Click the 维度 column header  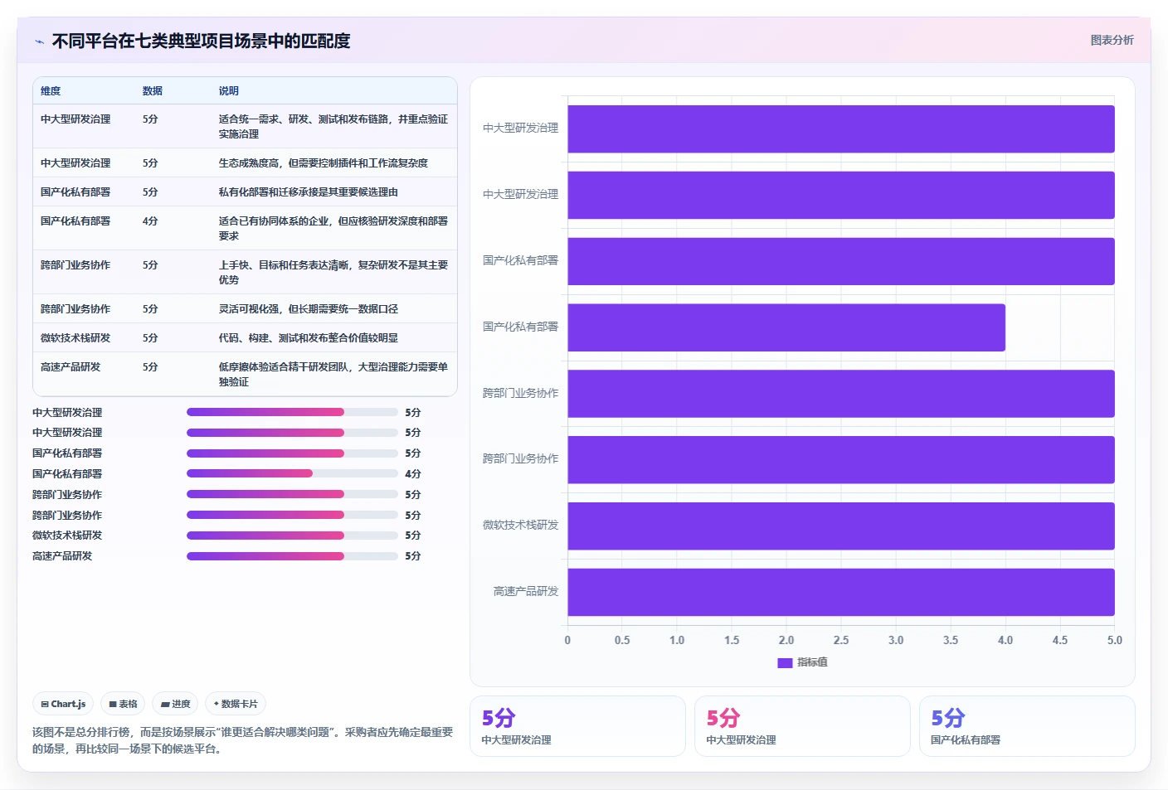[51, 91]
